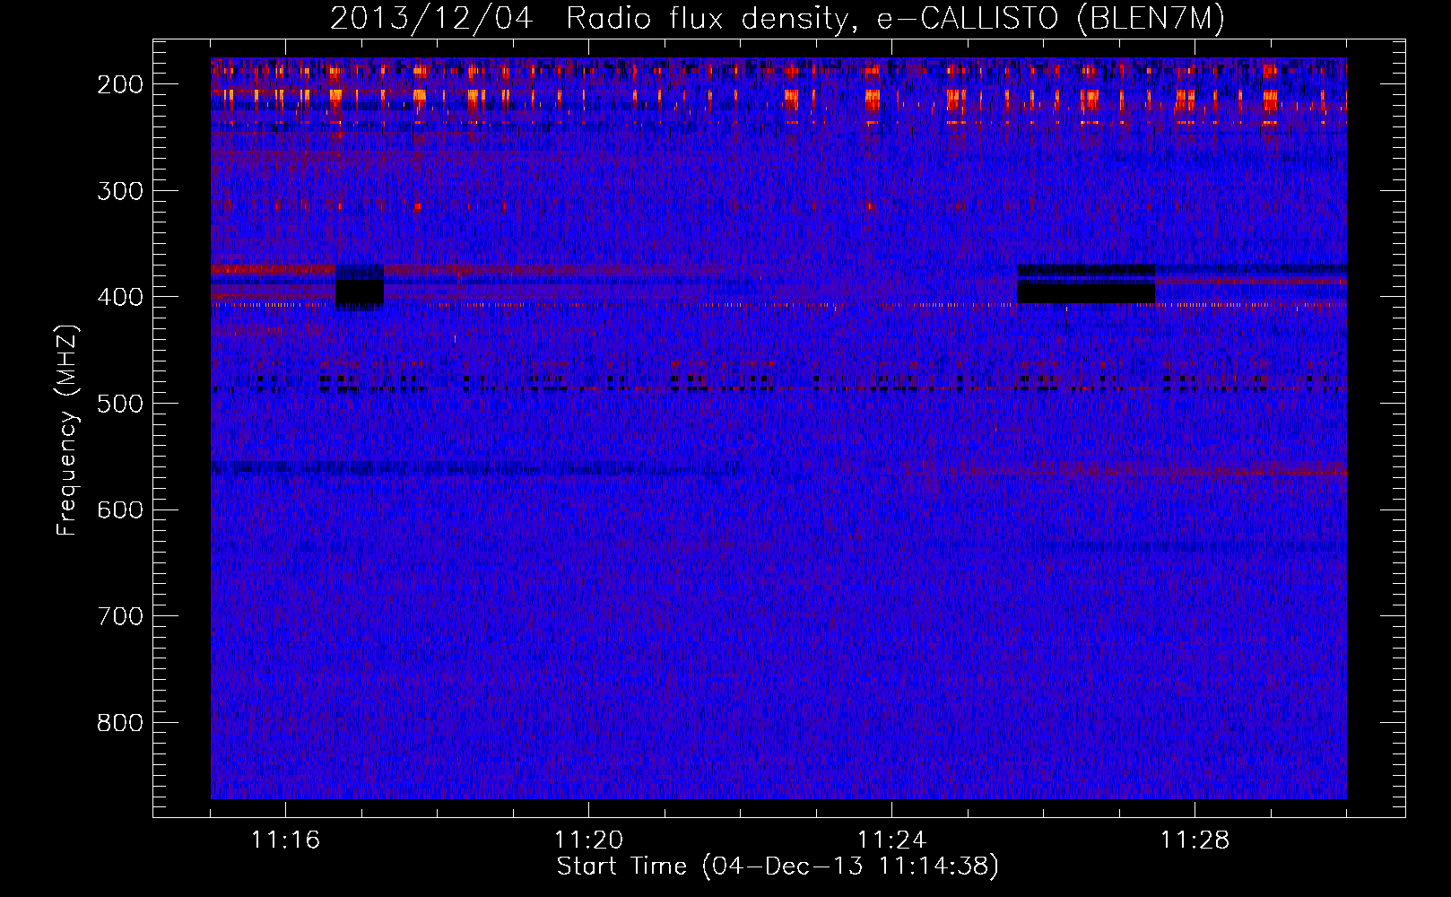Viewport: 1451px width, 897px height.
Task: Select the 600 frequency tick label
Action: pos(119,509)
